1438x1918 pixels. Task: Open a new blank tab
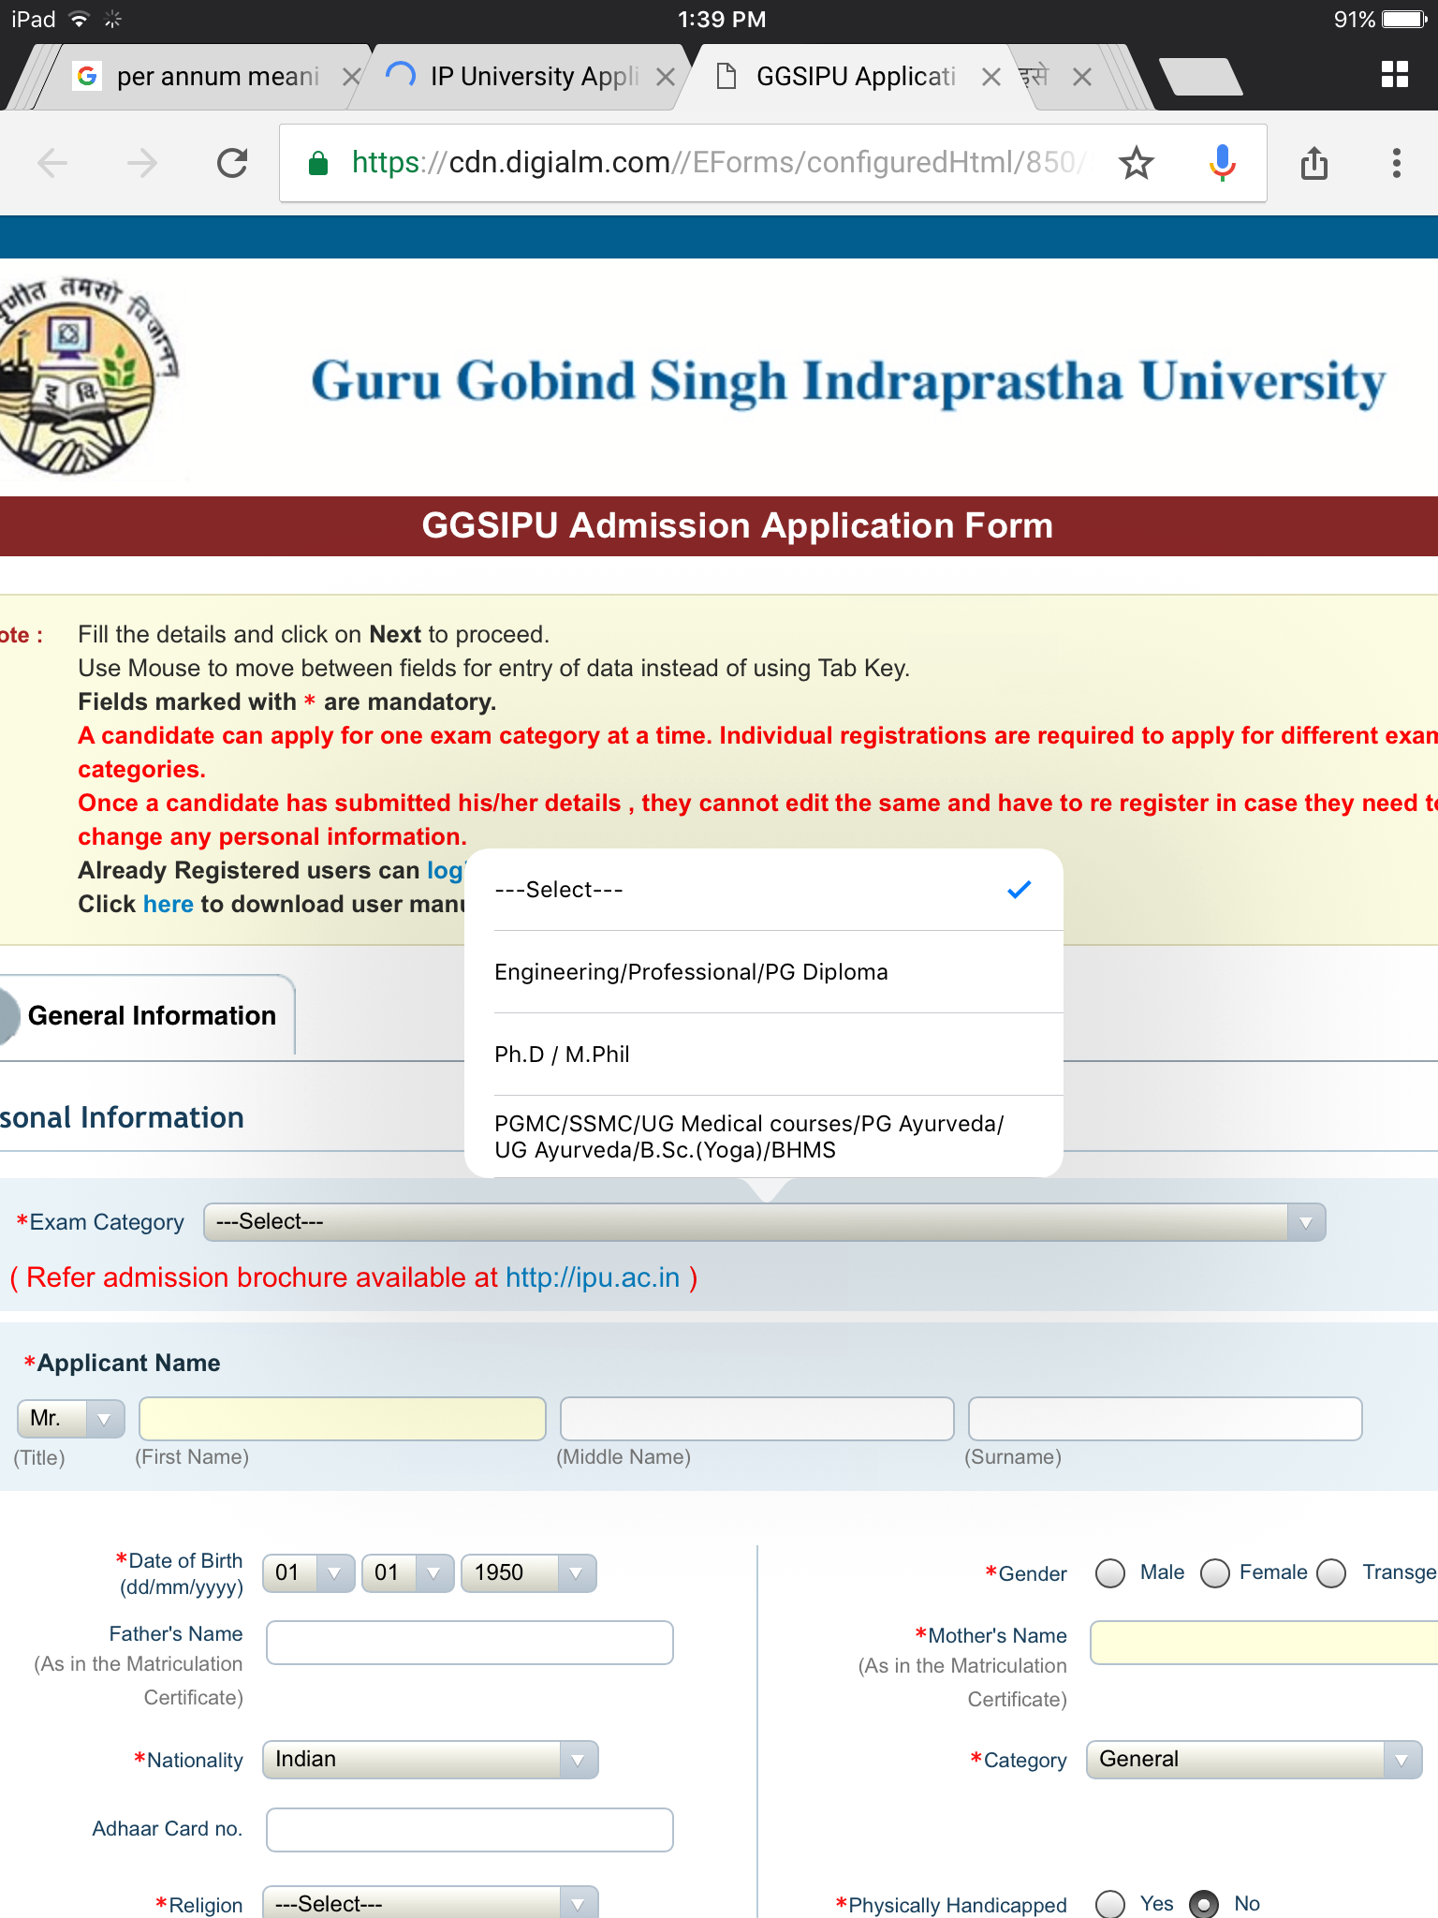[x=1201, y=77]
